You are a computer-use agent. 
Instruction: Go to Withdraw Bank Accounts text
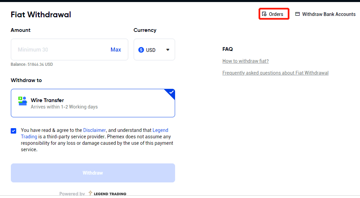point(328,14)
